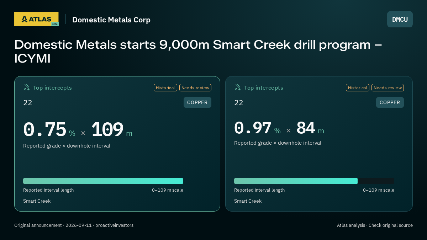This screenshot has height=240, width=427.
Task: Click the Atlas analysis · Check original source note
Action: pyautogui.click(x=375, y=225)
